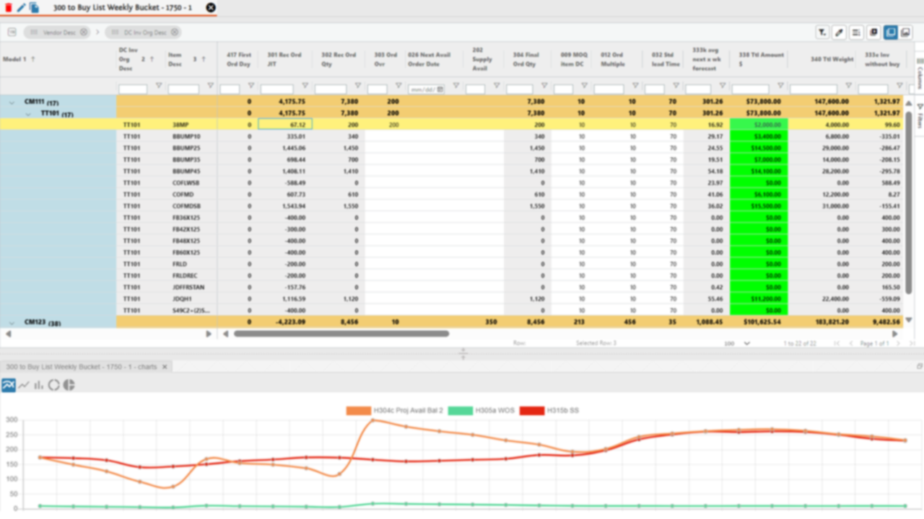This screenshot has width=924, height=519.
Task: Select the filter icon in the top toolbar
Action: pyautogui.click(x=822, y=32)
